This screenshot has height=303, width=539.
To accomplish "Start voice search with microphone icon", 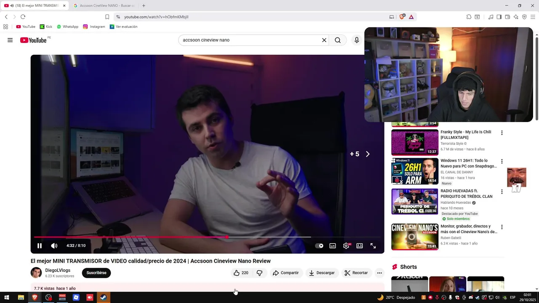I will tap(357, 40).
